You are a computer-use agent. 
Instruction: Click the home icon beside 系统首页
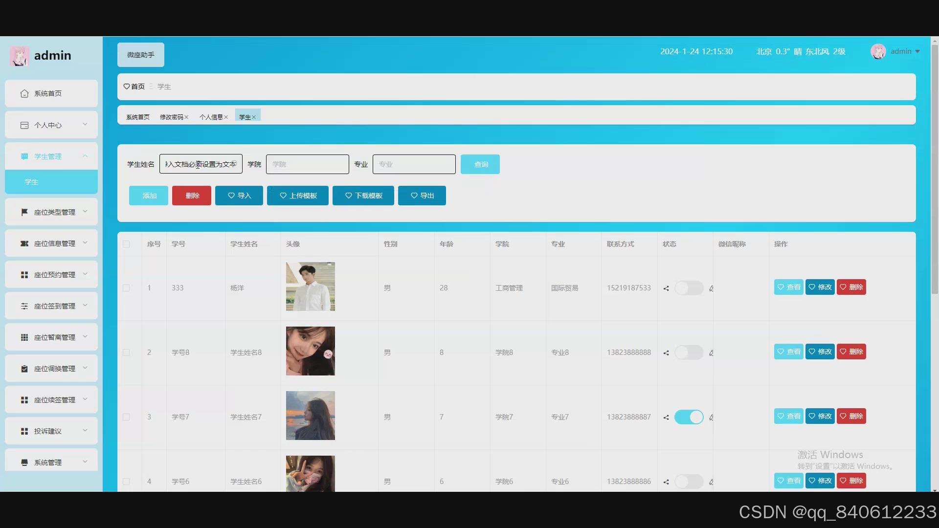24,93
